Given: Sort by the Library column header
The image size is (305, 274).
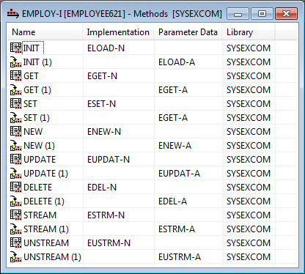Looking at the screenshot, I should click(249, 32).
